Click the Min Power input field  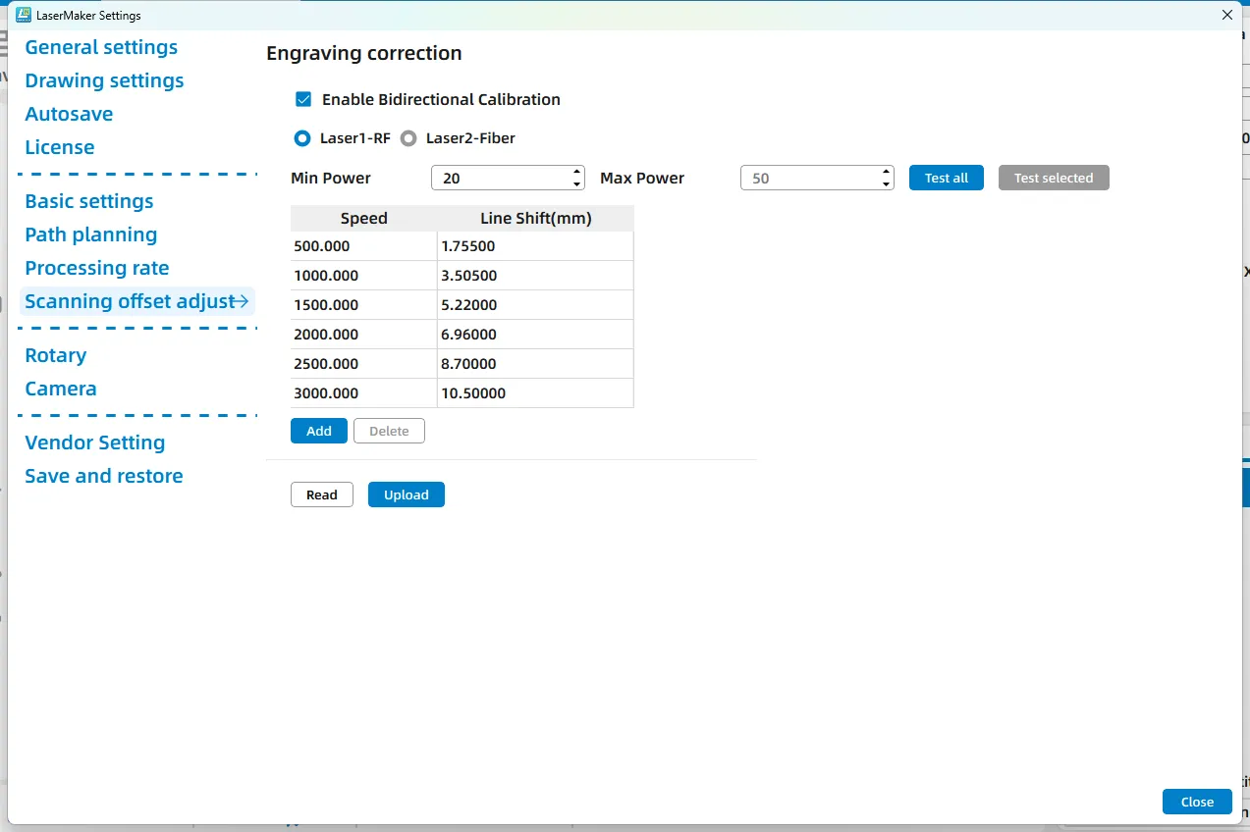(x=499, y=179)
